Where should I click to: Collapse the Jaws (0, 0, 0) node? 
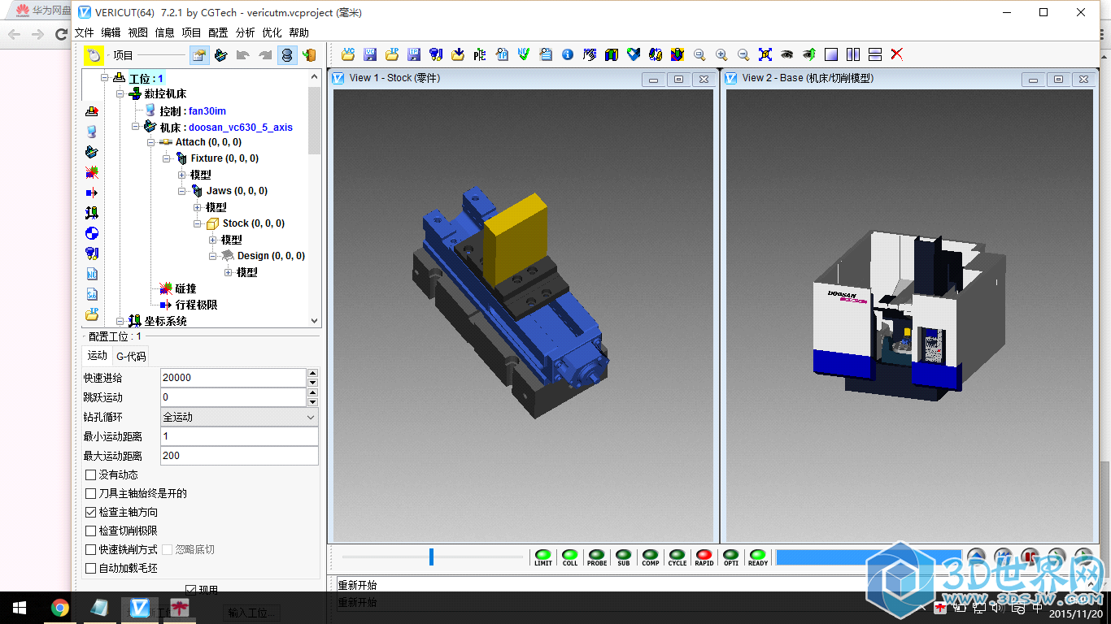[182, 191]
